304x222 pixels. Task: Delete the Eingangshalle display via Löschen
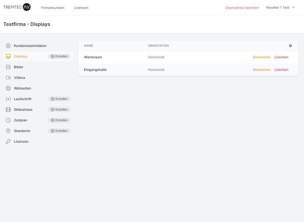[281, 69]
